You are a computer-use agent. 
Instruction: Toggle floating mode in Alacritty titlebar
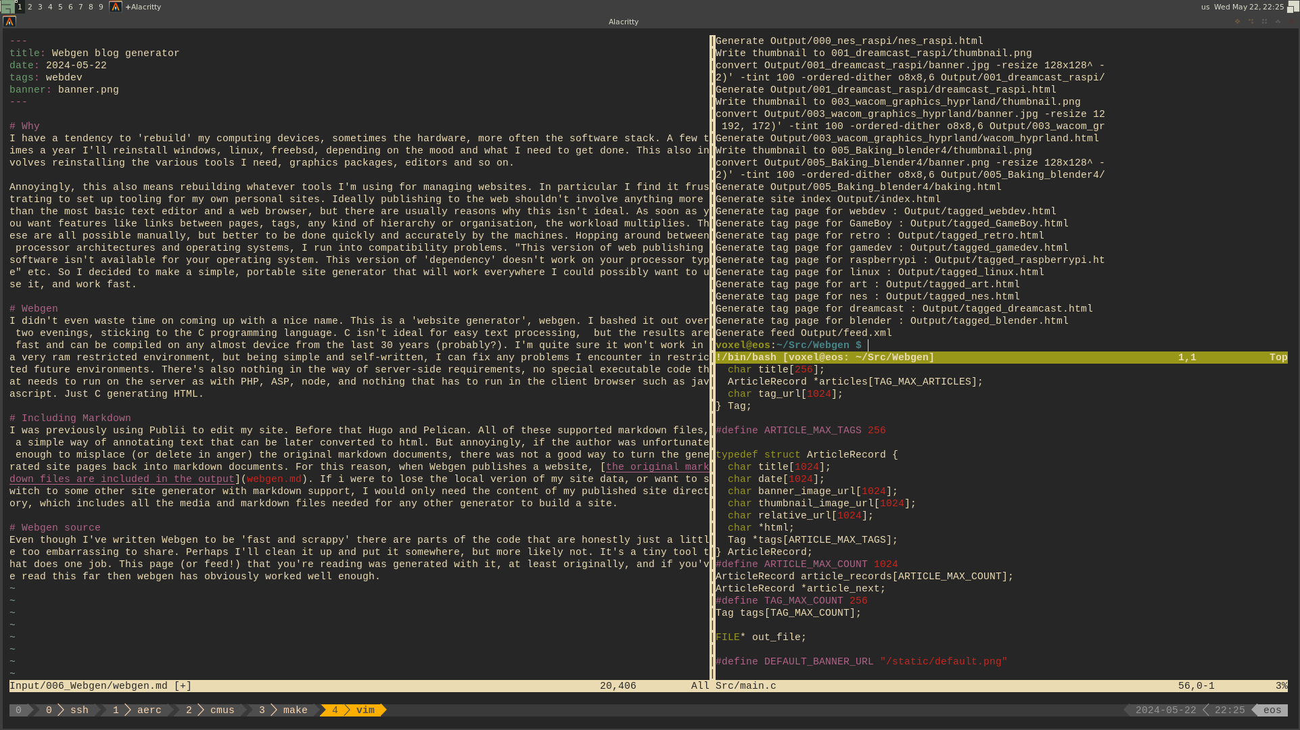(1238, 22)
